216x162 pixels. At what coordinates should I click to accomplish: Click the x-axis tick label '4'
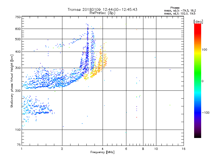click(103, 149)
